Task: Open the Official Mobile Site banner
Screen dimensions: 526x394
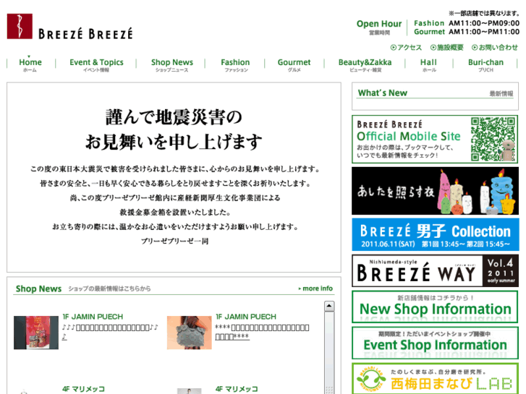Action: click(435, 139)
